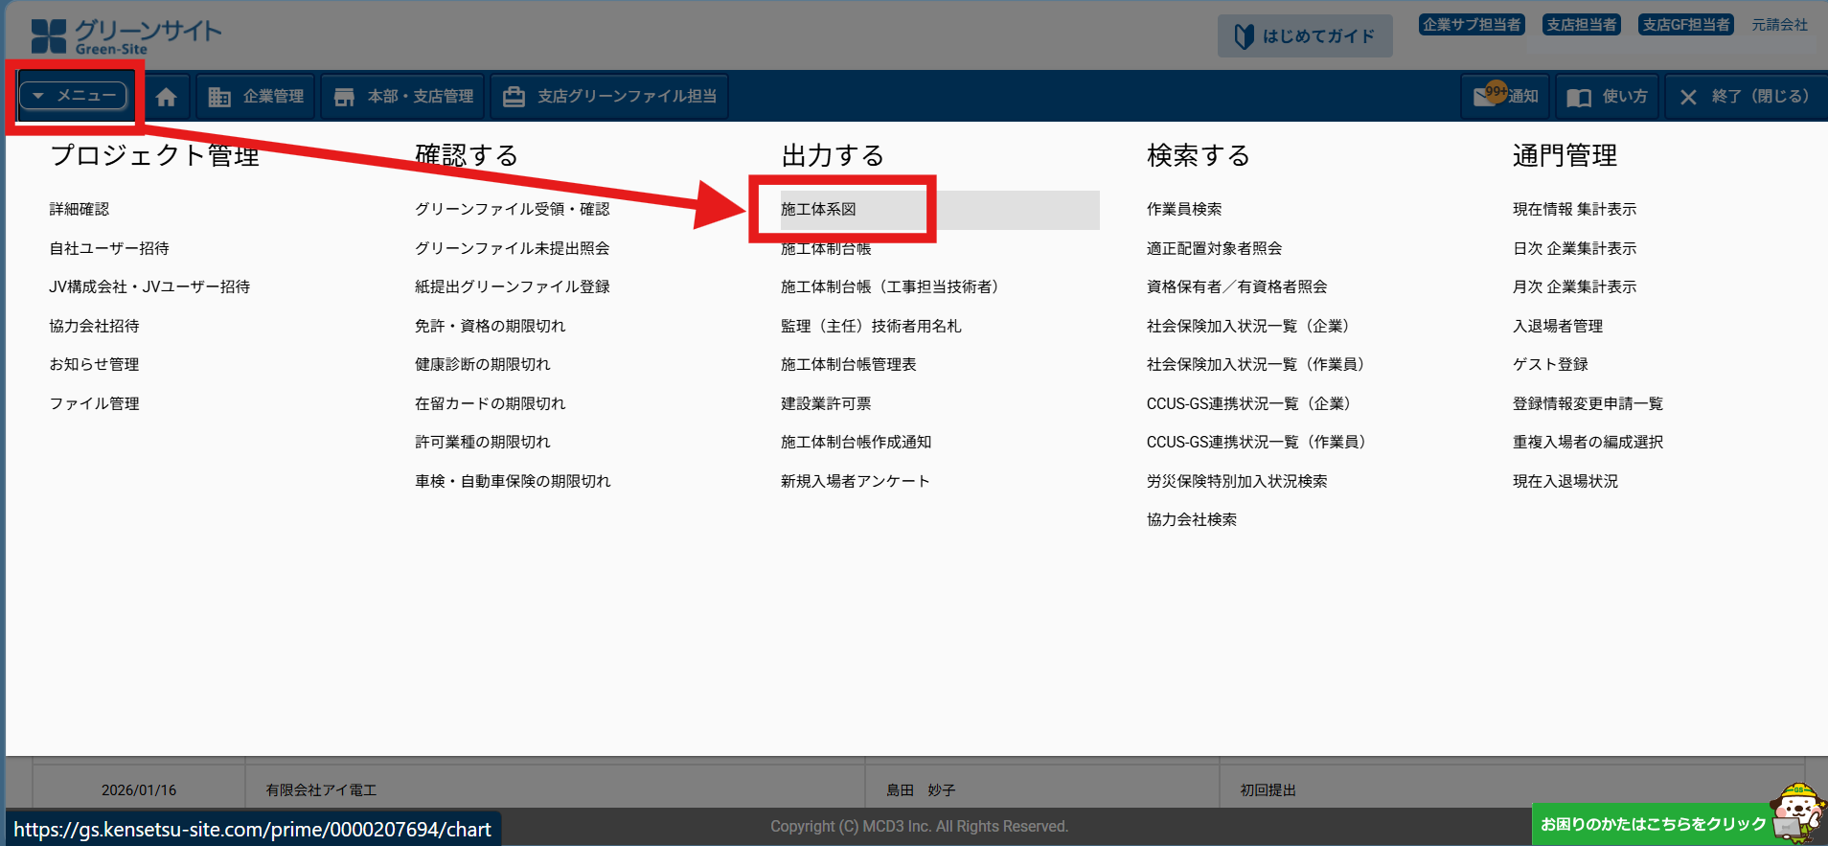This screenshot has height=846, width=1828.
Task: Select 施工体制台帳管理表 from output menu
Action: (x=848, y=364)
